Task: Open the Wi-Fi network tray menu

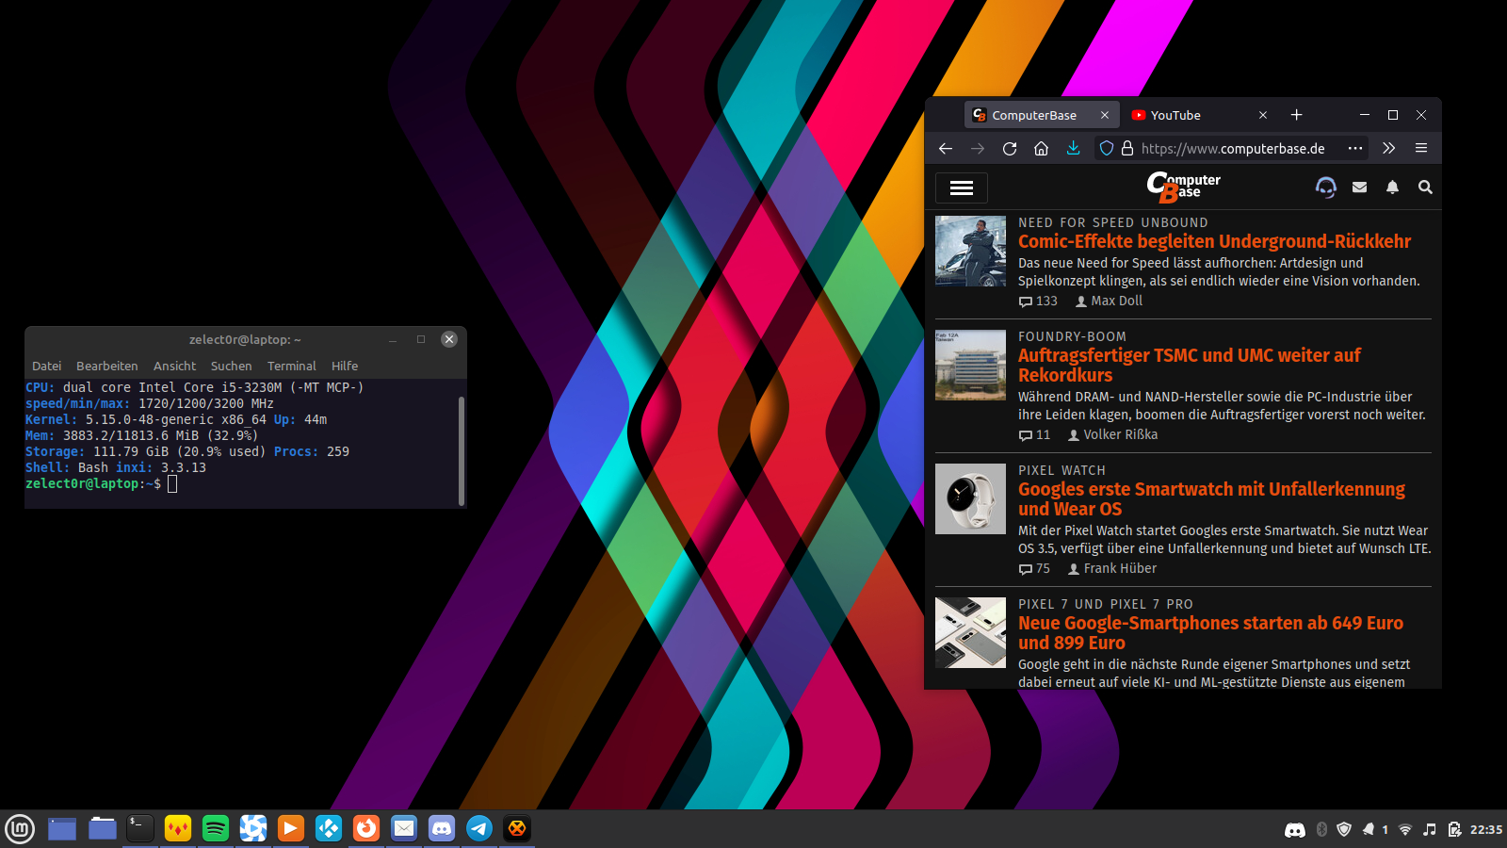Action: point(1405,830)
